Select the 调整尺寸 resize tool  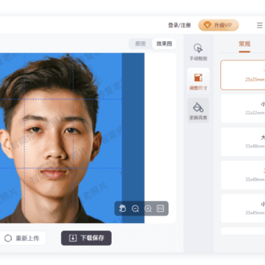click(x=198, y=81)
